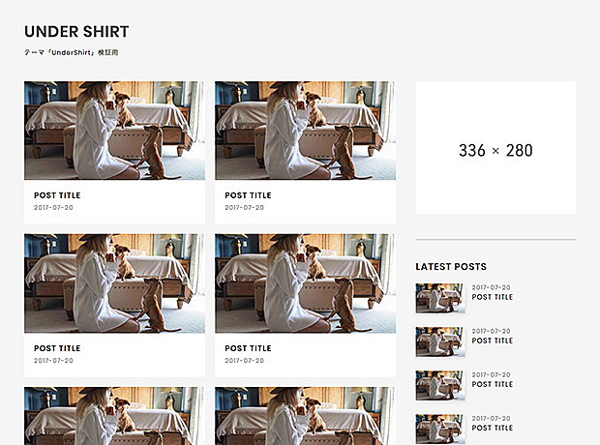This screenshot has width=600, height=445.
Task: Click the "UNDER SHIRT" site title
Action: tap(76, 32)
